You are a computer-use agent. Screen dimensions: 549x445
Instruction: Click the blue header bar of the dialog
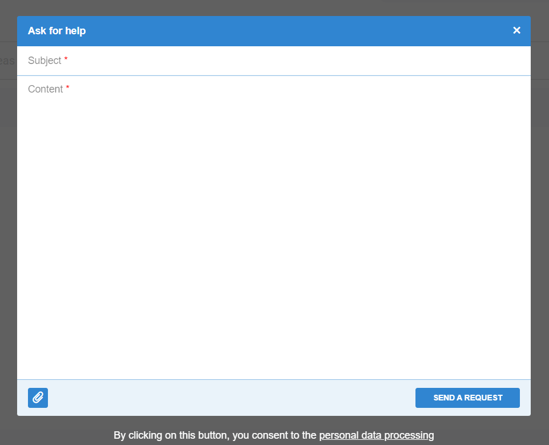285,31
